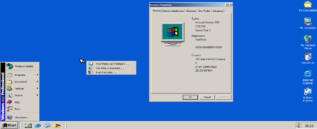Select the Recycle Bin desktop icon
The height and width of the screenshot is (129, 317).
(308, 58)
